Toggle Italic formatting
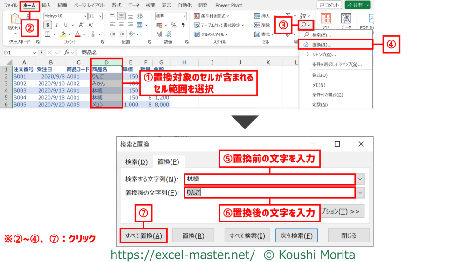Screen dimensions: 466x262 click(57, 25)
